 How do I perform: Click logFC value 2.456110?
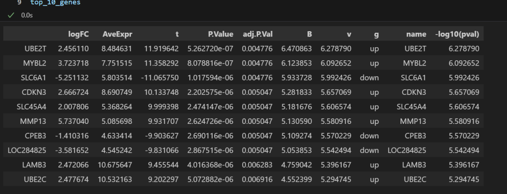pyautogui.click(x=73, y=49)
